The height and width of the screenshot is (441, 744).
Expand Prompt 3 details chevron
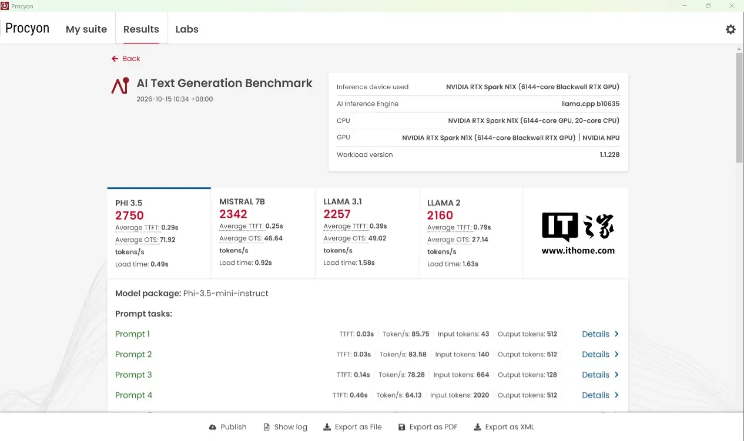coord(616,375)
